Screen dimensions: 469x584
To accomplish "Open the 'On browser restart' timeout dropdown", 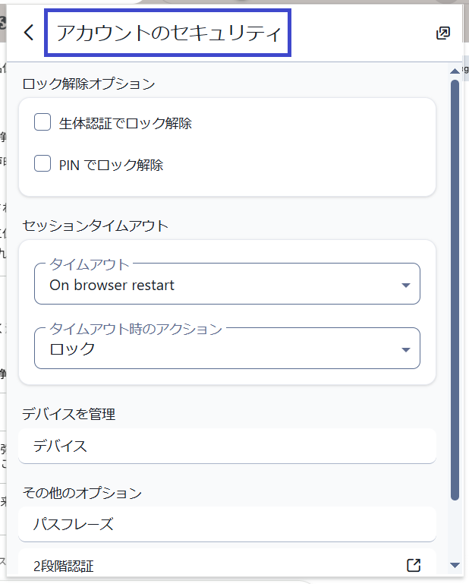I will pyautogui.click(x=227, y=285).
